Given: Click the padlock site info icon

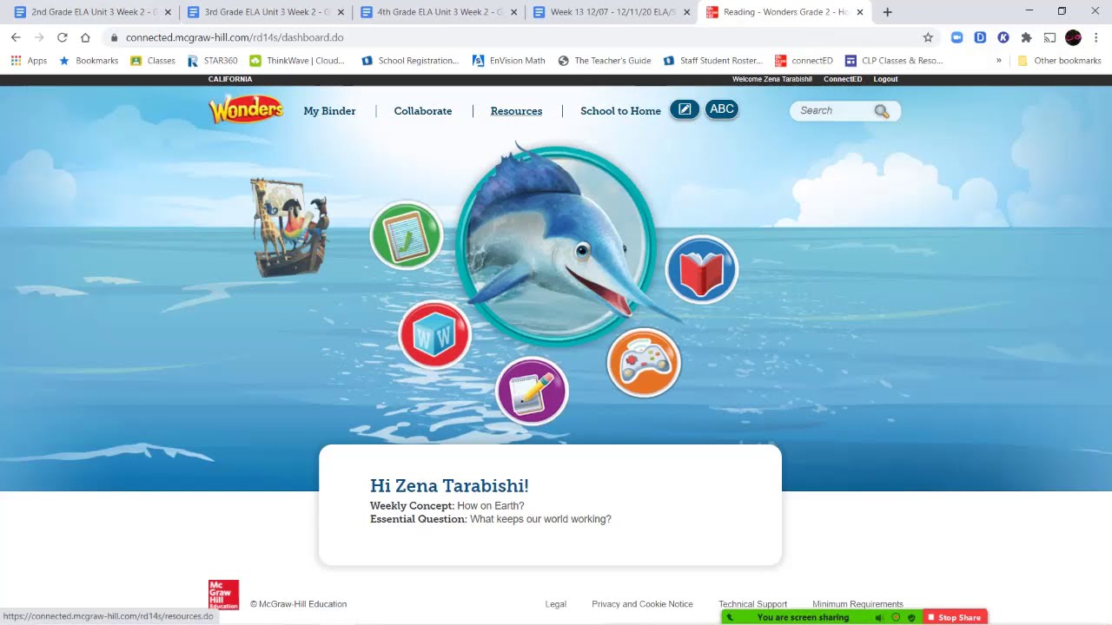Looking at the screenshot, I should [114, 37].
